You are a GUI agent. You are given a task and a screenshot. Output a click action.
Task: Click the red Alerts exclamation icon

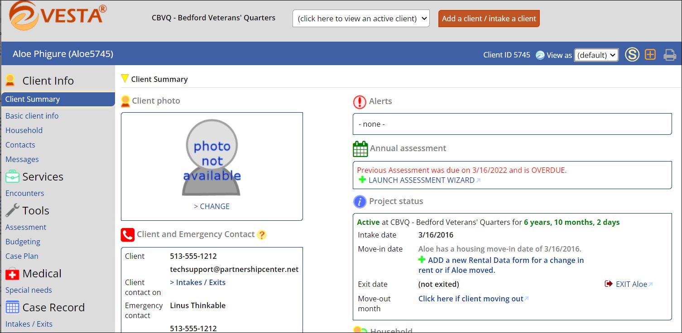pos(360,102)
